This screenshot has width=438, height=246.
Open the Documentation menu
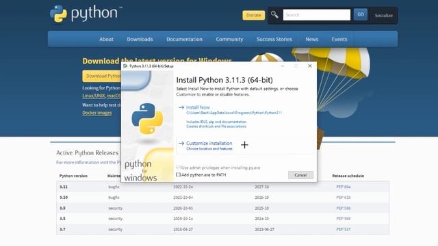(184, 40)
